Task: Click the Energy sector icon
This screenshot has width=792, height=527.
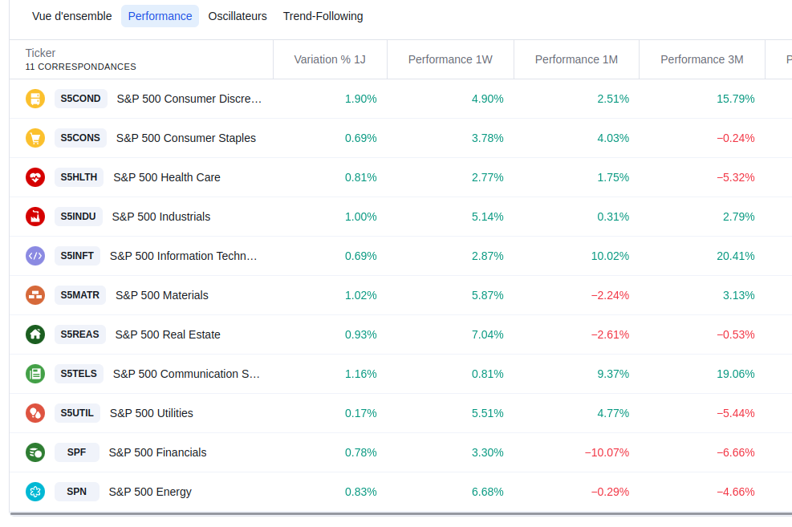Action: coord(35,492)
